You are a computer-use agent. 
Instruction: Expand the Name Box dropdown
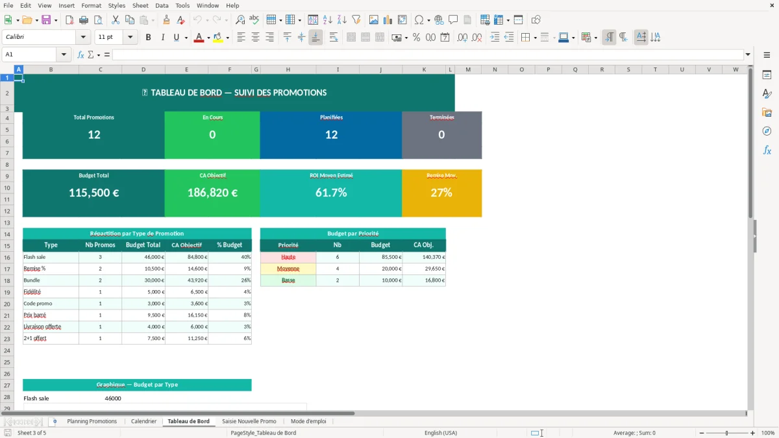pyautogui.click(x=64, y=55)
